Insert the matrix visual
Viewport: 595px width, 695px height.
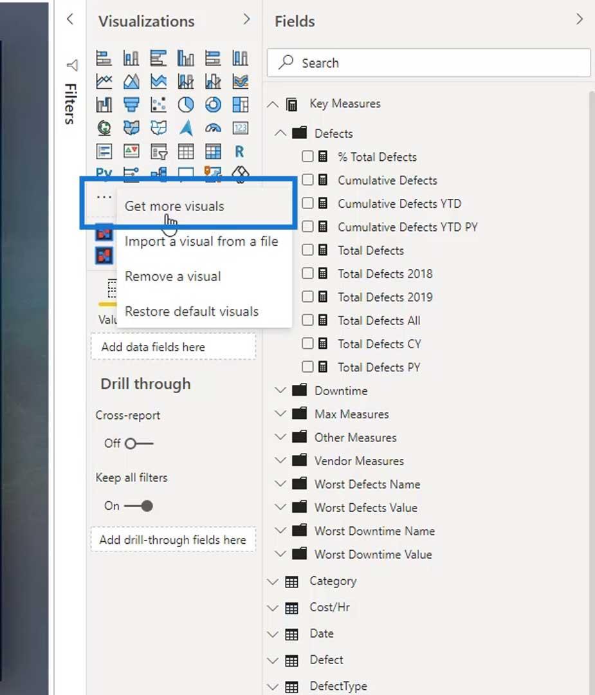click(x=213, y=152)
